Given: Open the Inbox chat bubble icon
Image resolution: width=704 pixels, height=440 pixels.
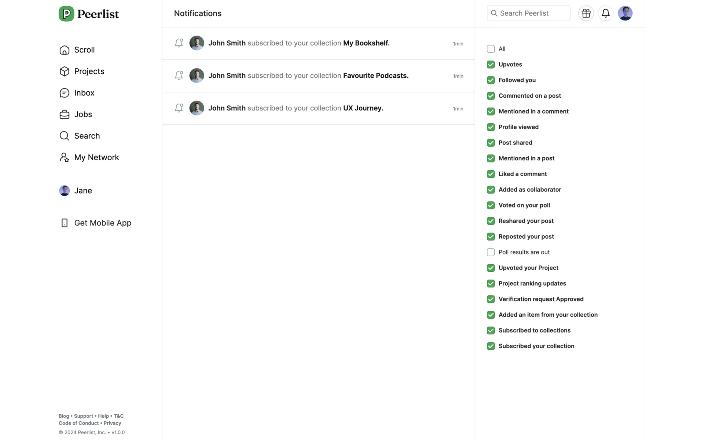Looking at the screenshot, I should coord(65,93).
